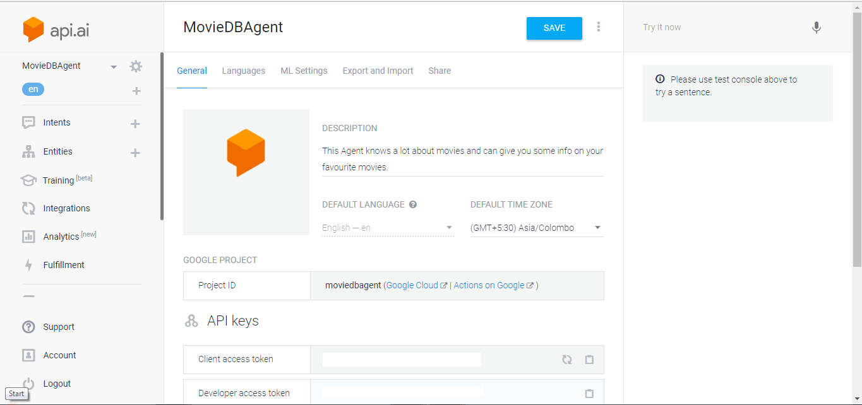The height and width of the screenshot is (405, 862).
Task: Copy the developer access token
Action: click(x=589, y=394)
